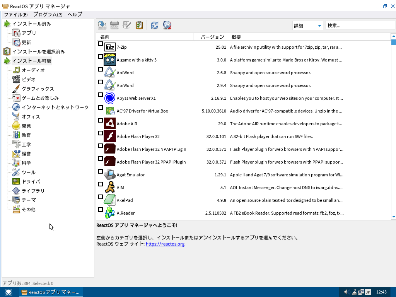Viewport: 396px width, 297px height.
Task: Tick the Adobe AIR checkbox
Action: pos(101,121)
